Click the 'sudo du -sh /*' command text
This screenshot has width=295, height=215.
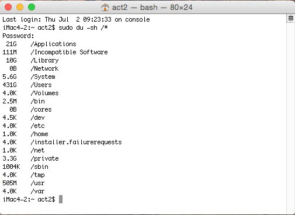[83, 27]
